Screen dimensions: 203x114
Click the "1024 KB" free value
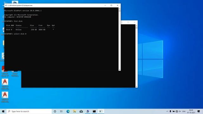tap(42, 30)
